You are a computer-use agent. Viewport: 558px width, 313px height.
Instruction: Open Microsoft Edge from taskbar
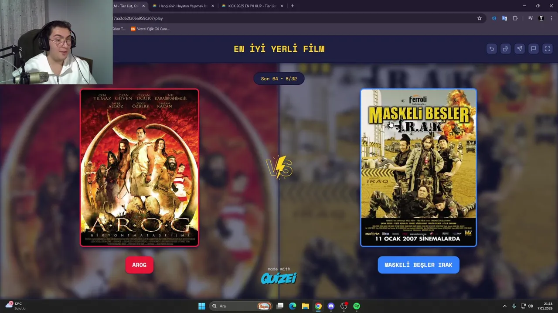click(x=293, y=306)
